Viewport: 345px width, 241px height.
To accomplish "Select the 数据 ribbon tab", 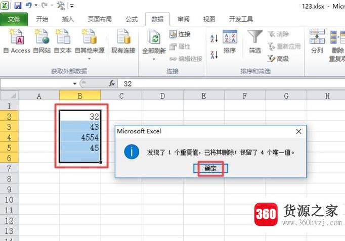I will [x=157, y=19].
